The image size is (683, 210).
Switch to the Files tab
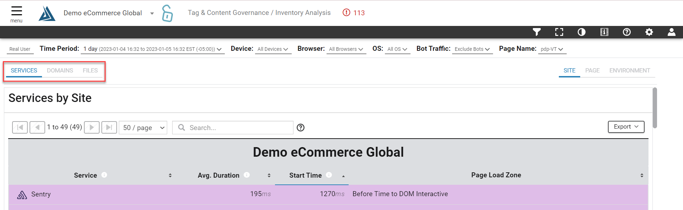click(x=90, y=70)
